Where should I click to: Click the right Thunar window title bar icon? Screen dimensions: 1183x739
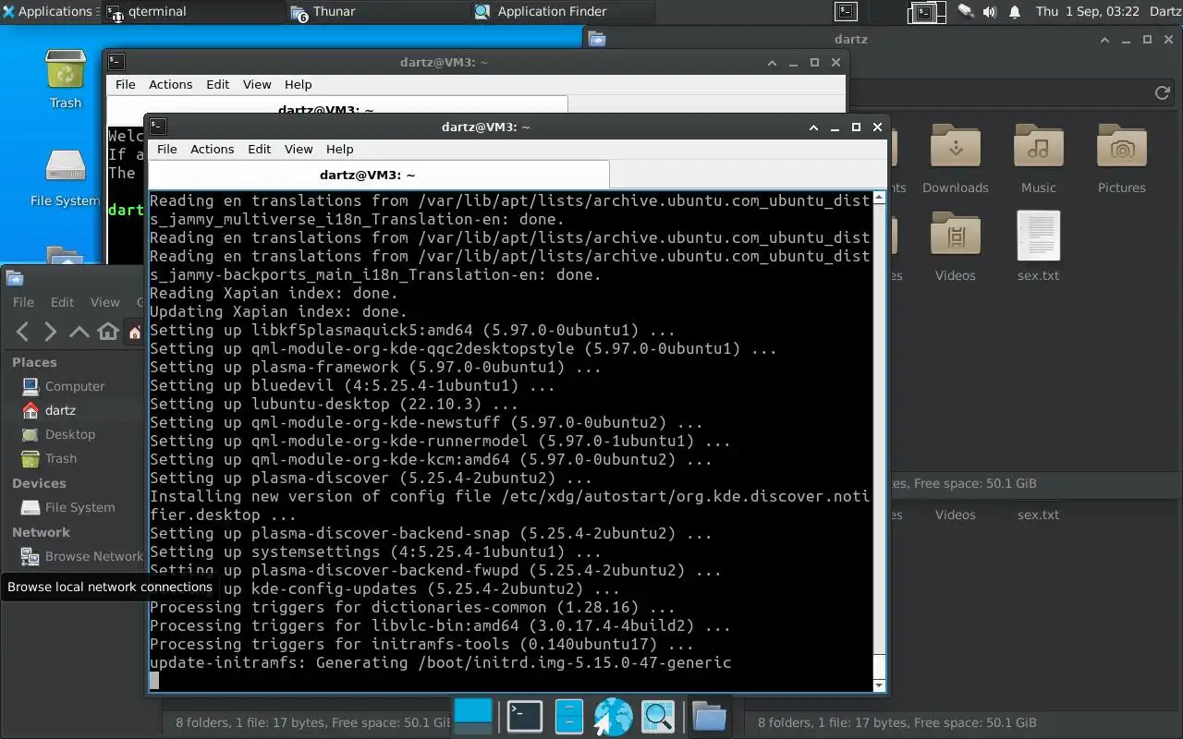[x=596, y=39]
